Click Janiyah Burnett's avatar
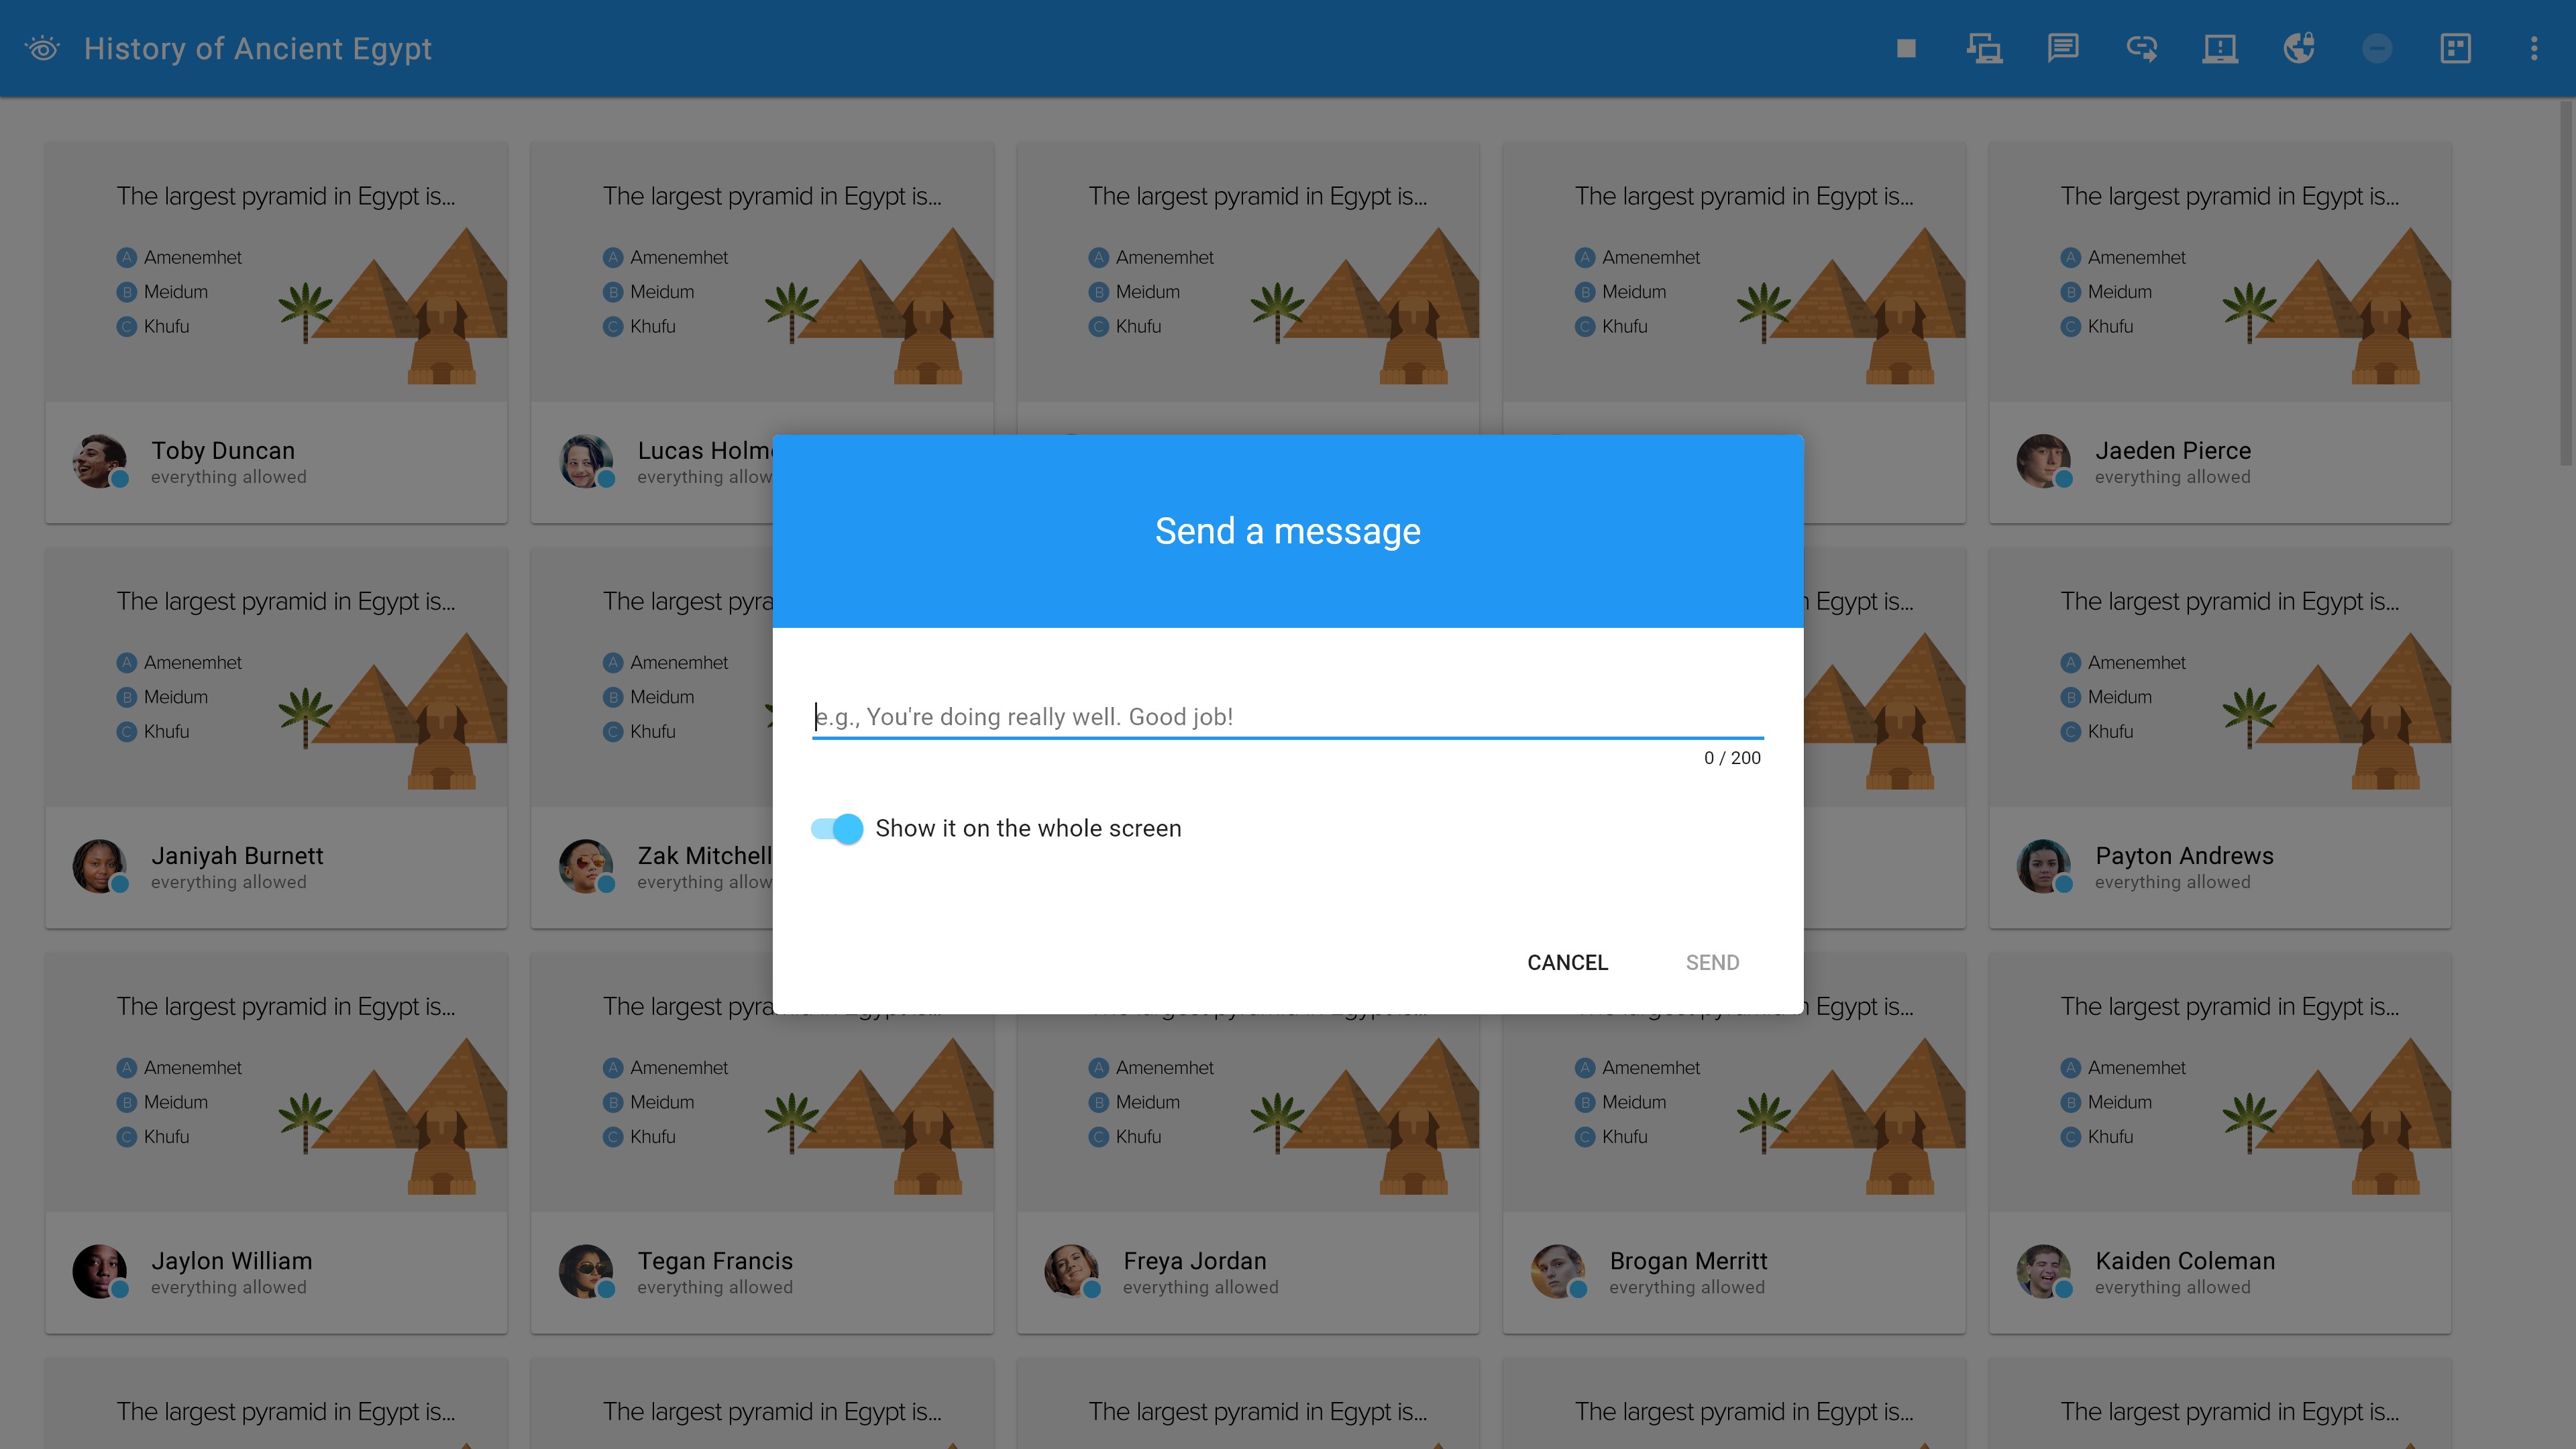The width and height of the screenshot is (2576, 1449). point(99,866)
